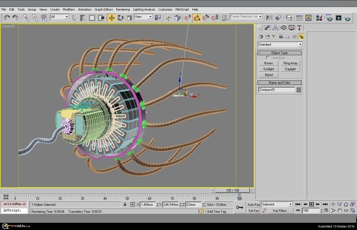The width and height of the screenshot is (357, 230).
Task: Expand the selection filter All dropdown
Action: pyautogui.click(x=66, y=17)
